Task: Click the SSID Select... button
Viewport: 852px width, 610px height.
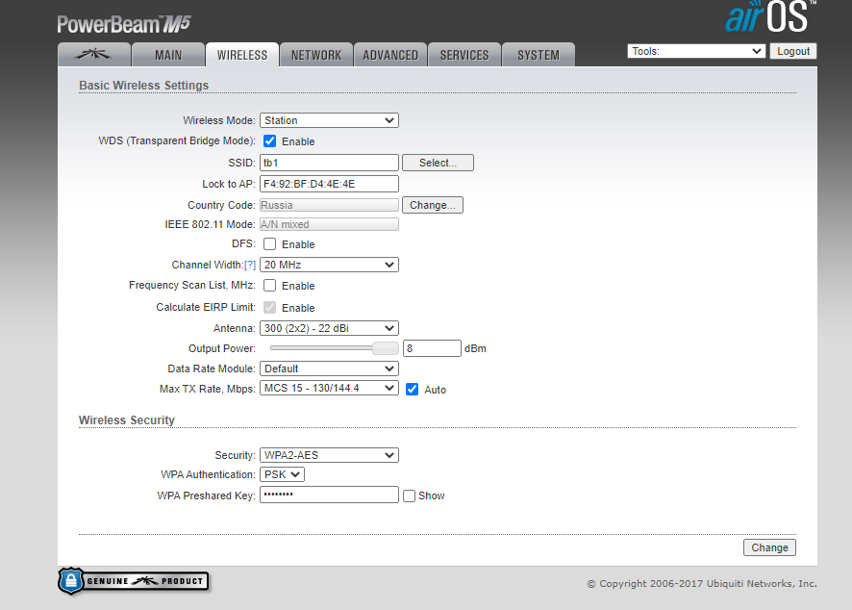Action: pyautogui.click(x=438, y=163)
